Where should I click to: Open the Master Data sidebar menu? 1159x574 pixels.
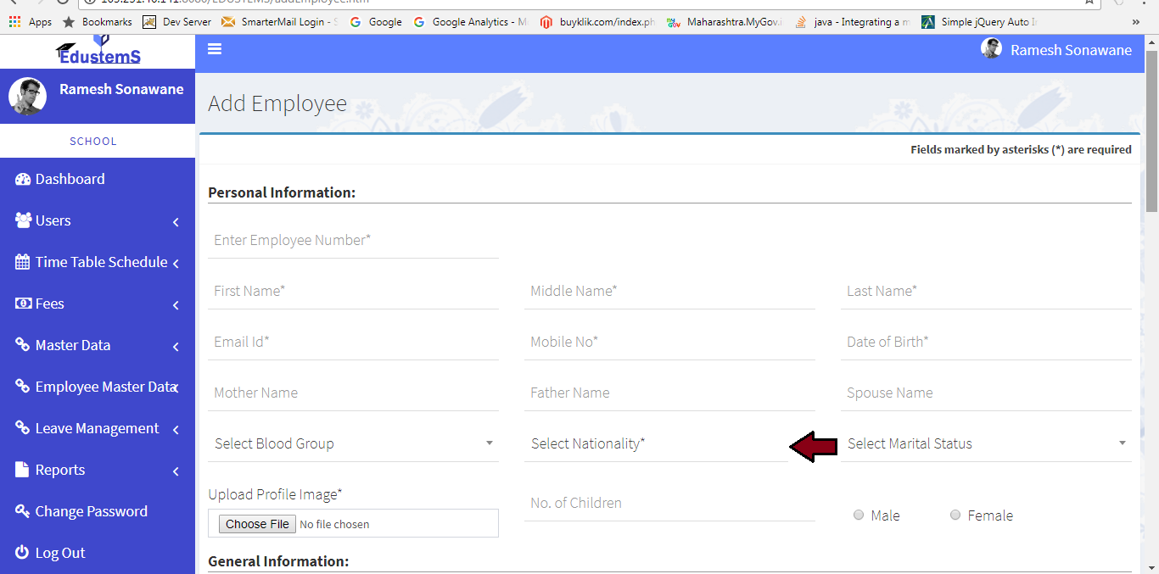click(73, 345)
